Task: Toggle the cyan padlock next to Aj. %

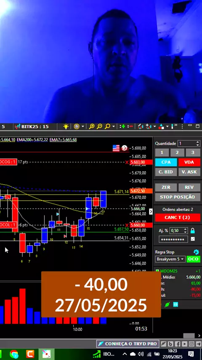Action: 193,231
